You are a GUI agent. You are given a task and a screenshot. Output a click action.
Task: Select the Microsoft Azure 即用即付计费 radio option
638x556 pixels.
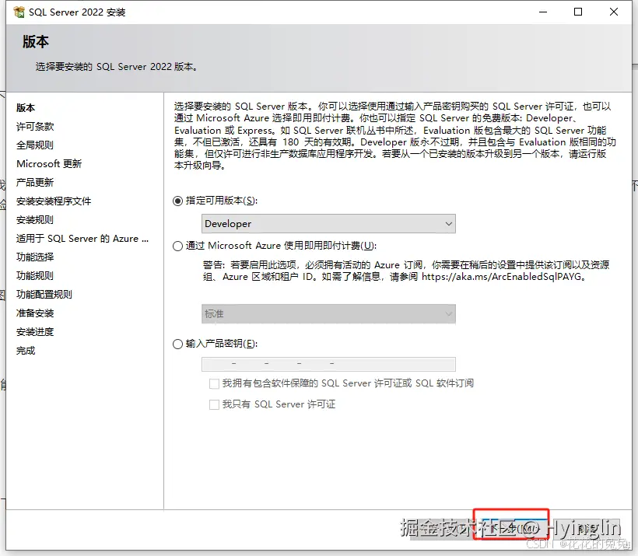coord(177,246)
